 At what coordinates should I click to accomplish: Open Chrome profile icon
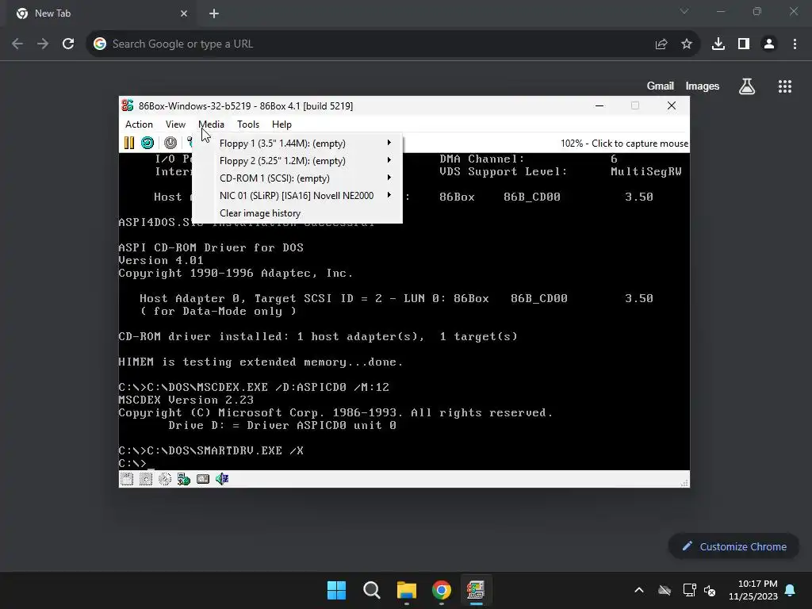[769, 44]
